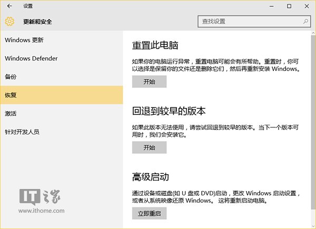The height and width of the screenshot is (229, 316).
Task: Maximize the Settings window
Action: pos(289,6)
